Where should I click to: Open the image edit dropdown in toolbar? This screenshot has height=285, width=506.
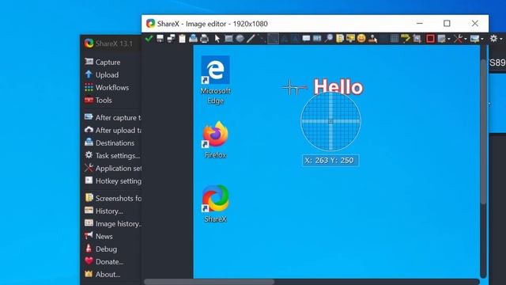click(444, 39)
